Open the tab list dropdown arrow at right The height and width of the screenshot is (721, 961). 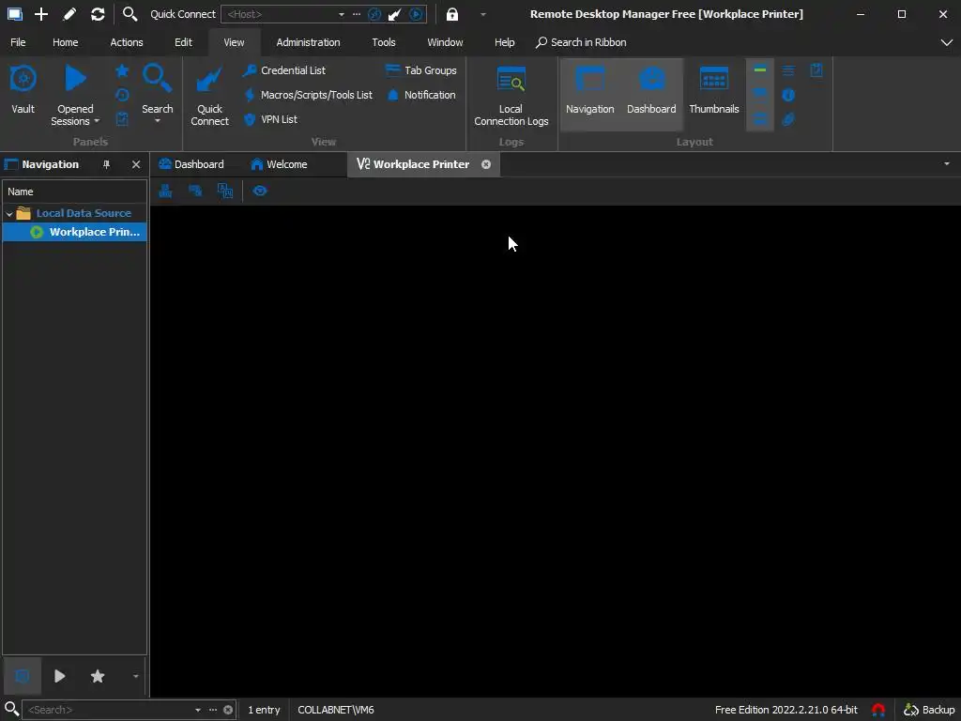pos(946,164)
